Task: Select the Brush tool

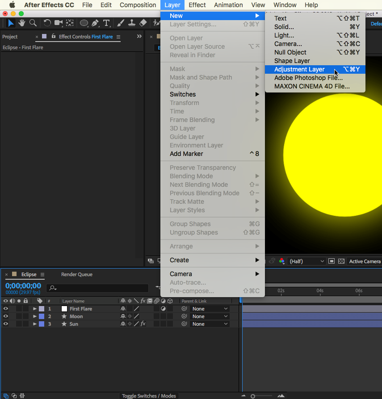Action: coord(121,23)
